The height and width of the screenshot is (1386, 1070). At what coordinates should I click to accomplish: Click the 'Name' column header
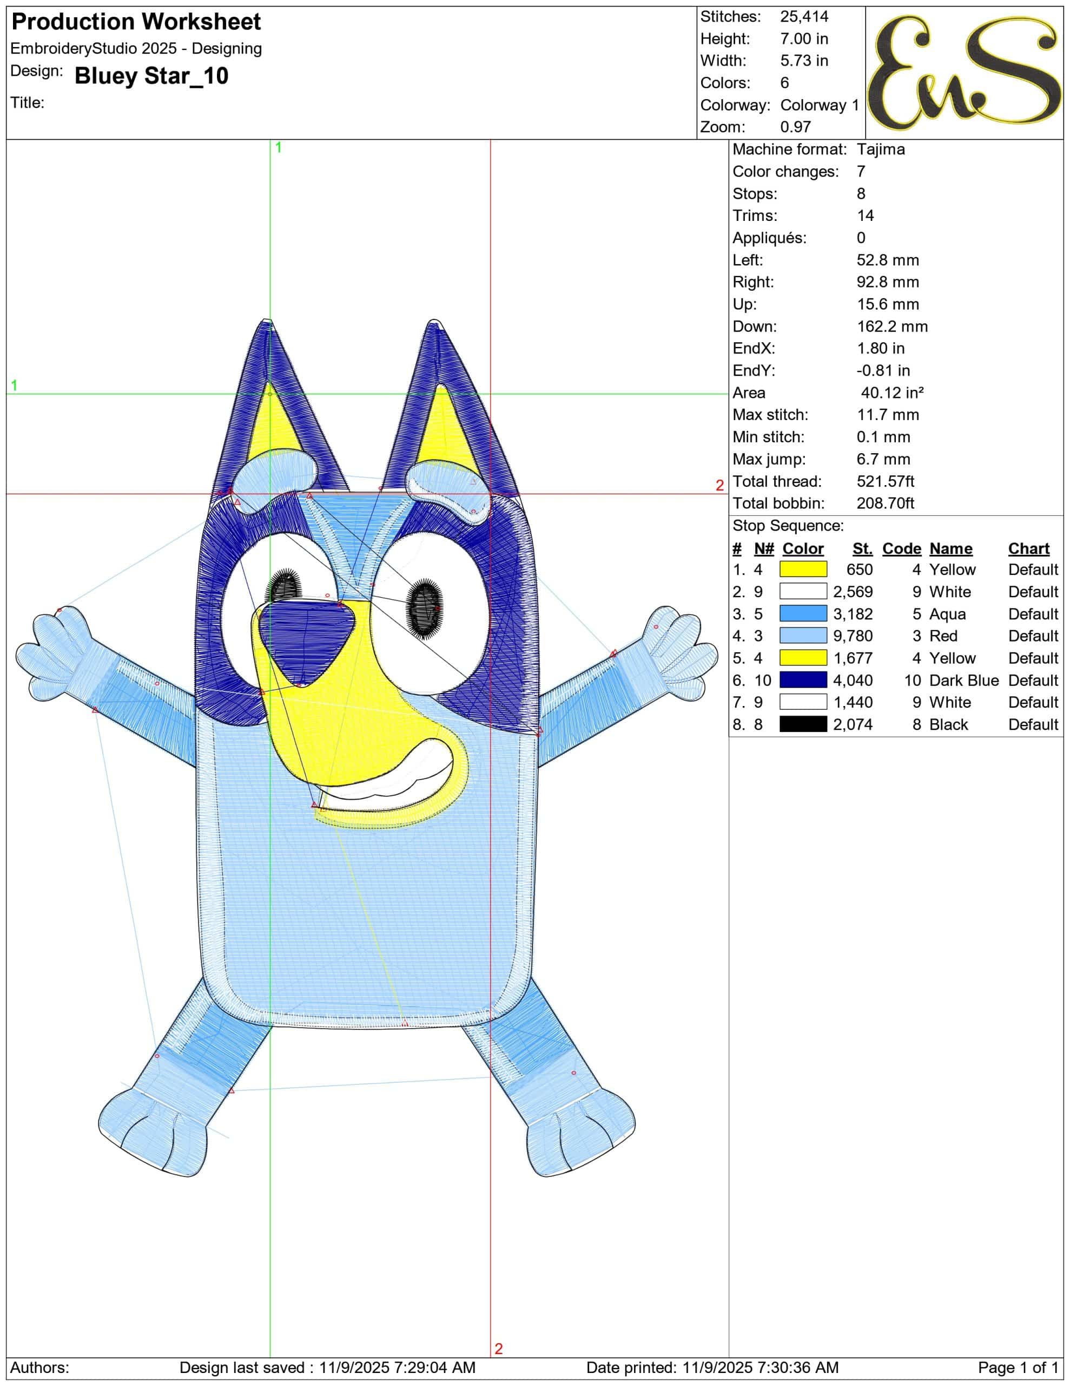951,549
